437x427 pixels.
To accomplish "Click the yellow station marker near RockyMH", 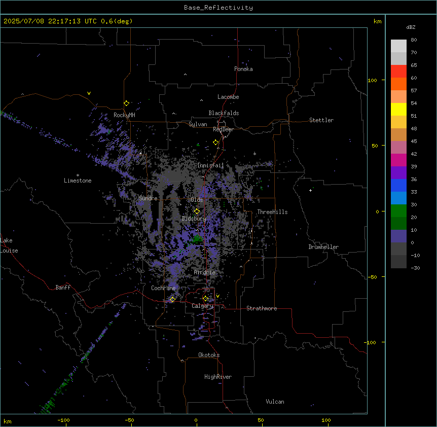I will [126, 103].
